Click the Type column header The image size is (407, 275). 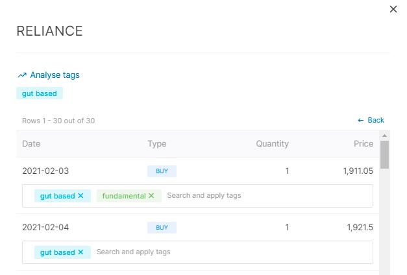coord(157,144)
